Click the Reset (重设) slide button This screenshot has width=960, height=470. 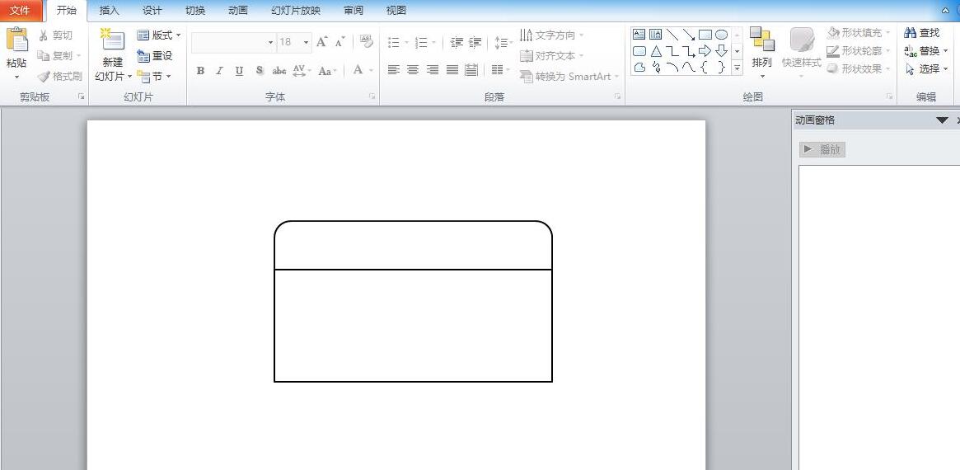(x=155, y=56)
